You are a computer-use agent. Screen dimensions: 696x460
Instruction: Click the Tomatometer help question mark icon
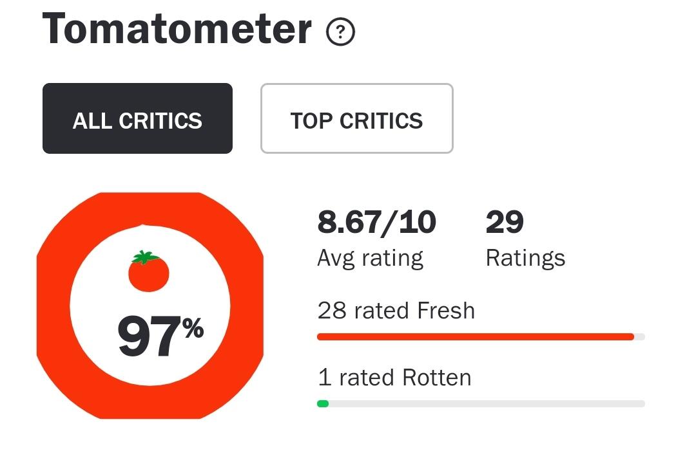340,32
